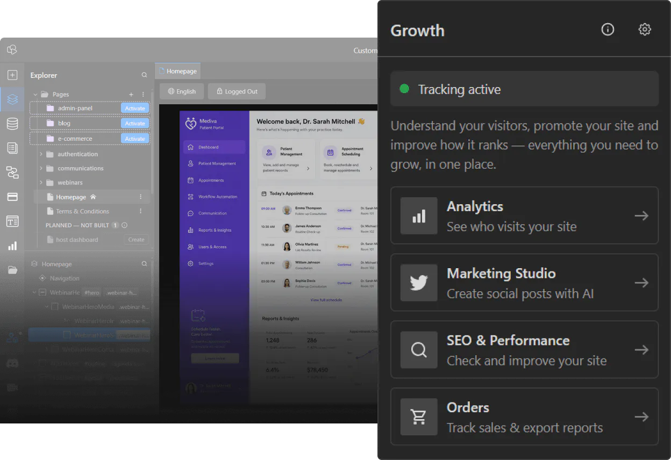This screenshot has height=460, width=671.
Task: Open the bar chart Growth icon in sidebar
Action: (x=12, y=246)
